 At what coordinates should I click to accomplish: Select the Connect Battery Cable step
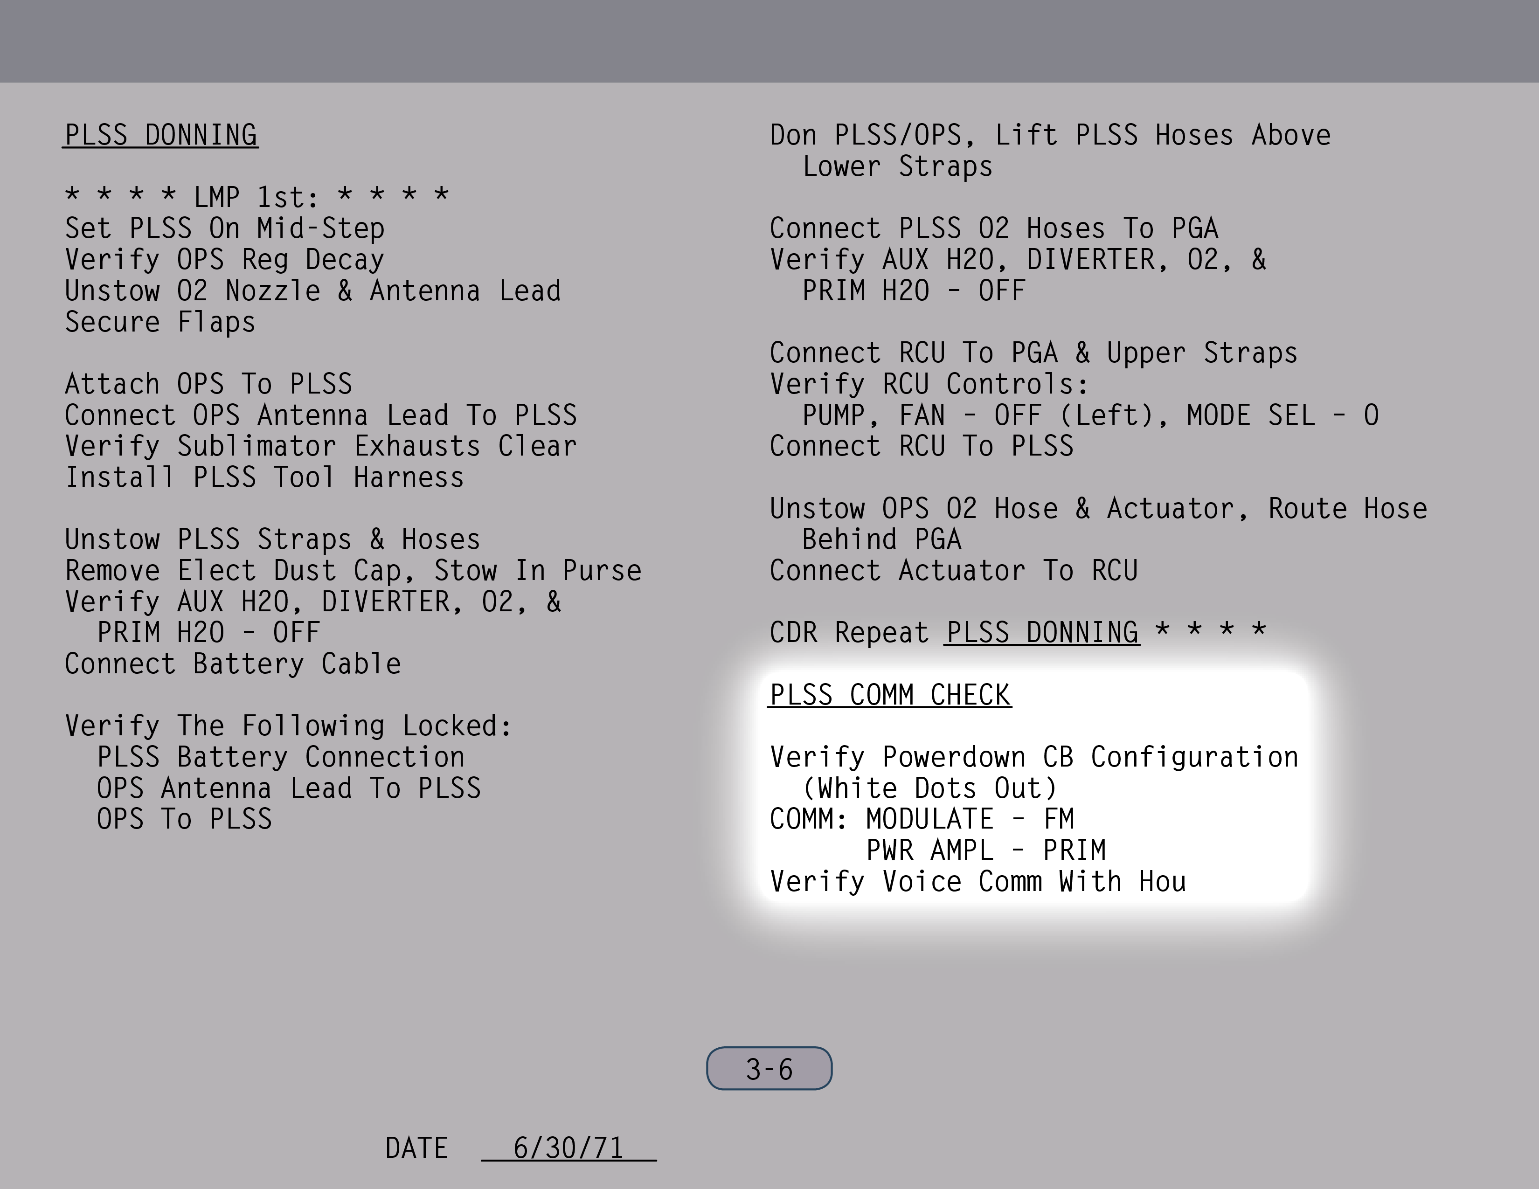pos(233,664)
